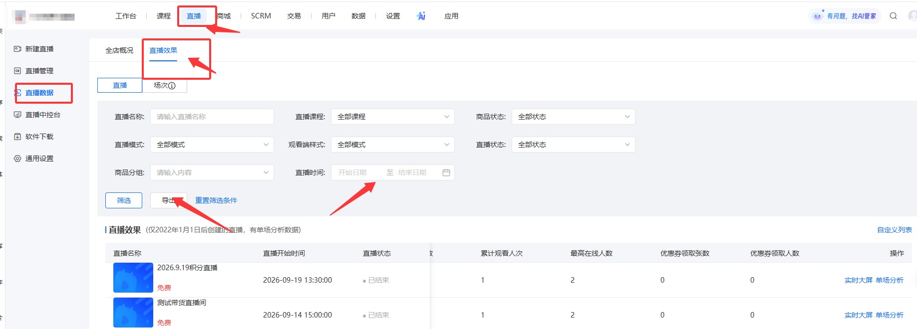Image resolution: width=917 pixels, height=329 pixels.
Task: Click the 结束日期 date field
Action: pos(412,172)
